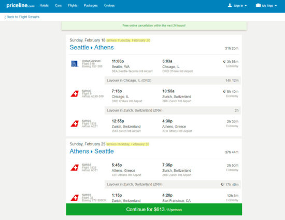Open the Flights navigation item
Screen dimensions: 285x220
[73, 6]
